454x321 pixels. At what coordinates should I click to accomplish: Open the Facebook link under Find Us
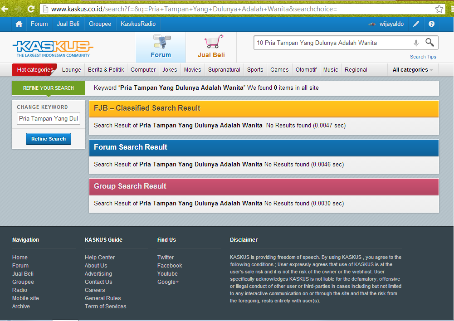[x=169, y=265]
